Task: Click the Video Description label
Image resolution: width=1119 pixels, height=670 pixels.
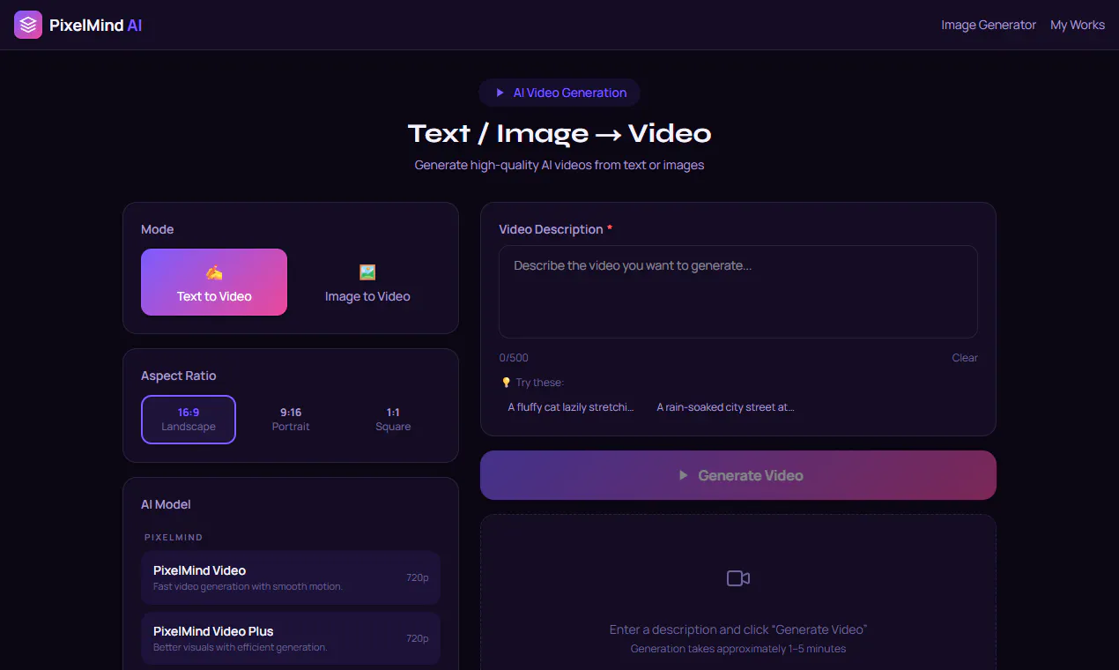Action: tap(551, 229)
